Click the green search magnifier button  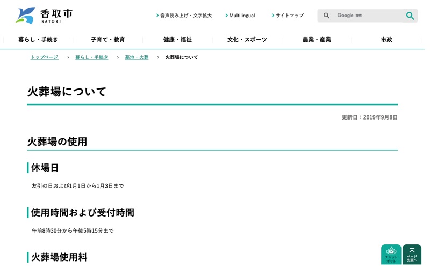coord(410,16)
